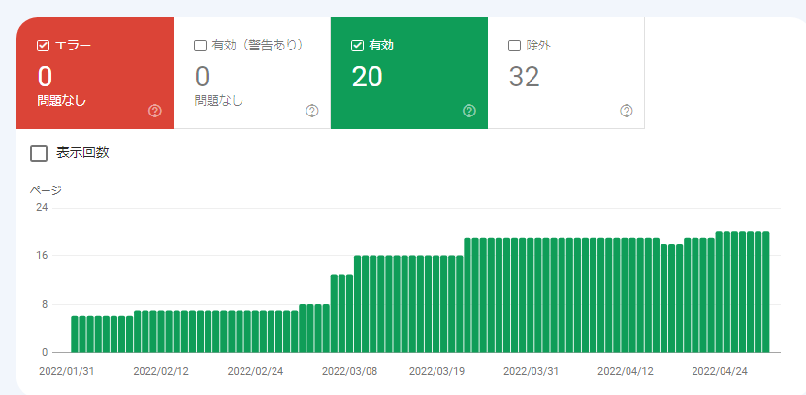Viewport: 806px width, 395px height.
Task: Select the green 有効 status card
Action: click(409, 73)
